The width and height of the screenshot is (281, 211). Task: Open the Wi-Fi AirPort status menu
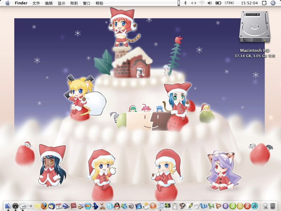coord(202,3)
